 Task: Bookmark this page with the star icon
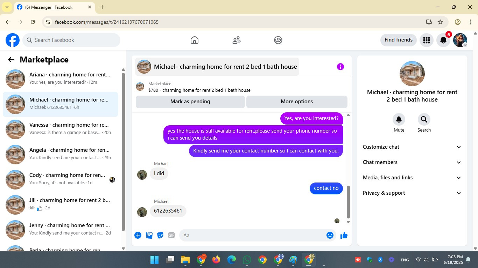click(440, 22)
